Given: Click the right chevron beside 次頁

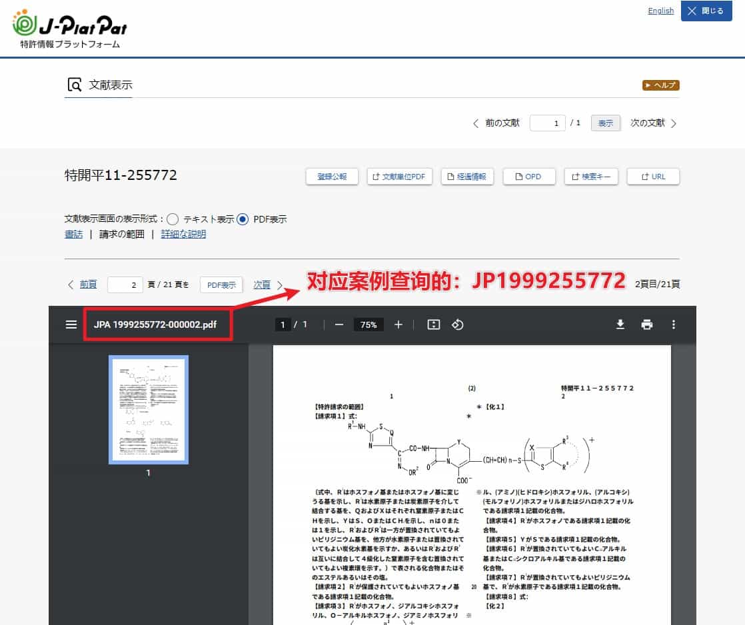Looking at the screenshot, I should 280,285.
